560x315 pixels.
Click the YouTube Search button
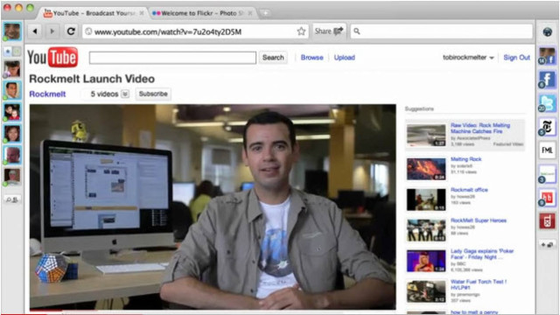pyautogui.click(x=273, y=58)
